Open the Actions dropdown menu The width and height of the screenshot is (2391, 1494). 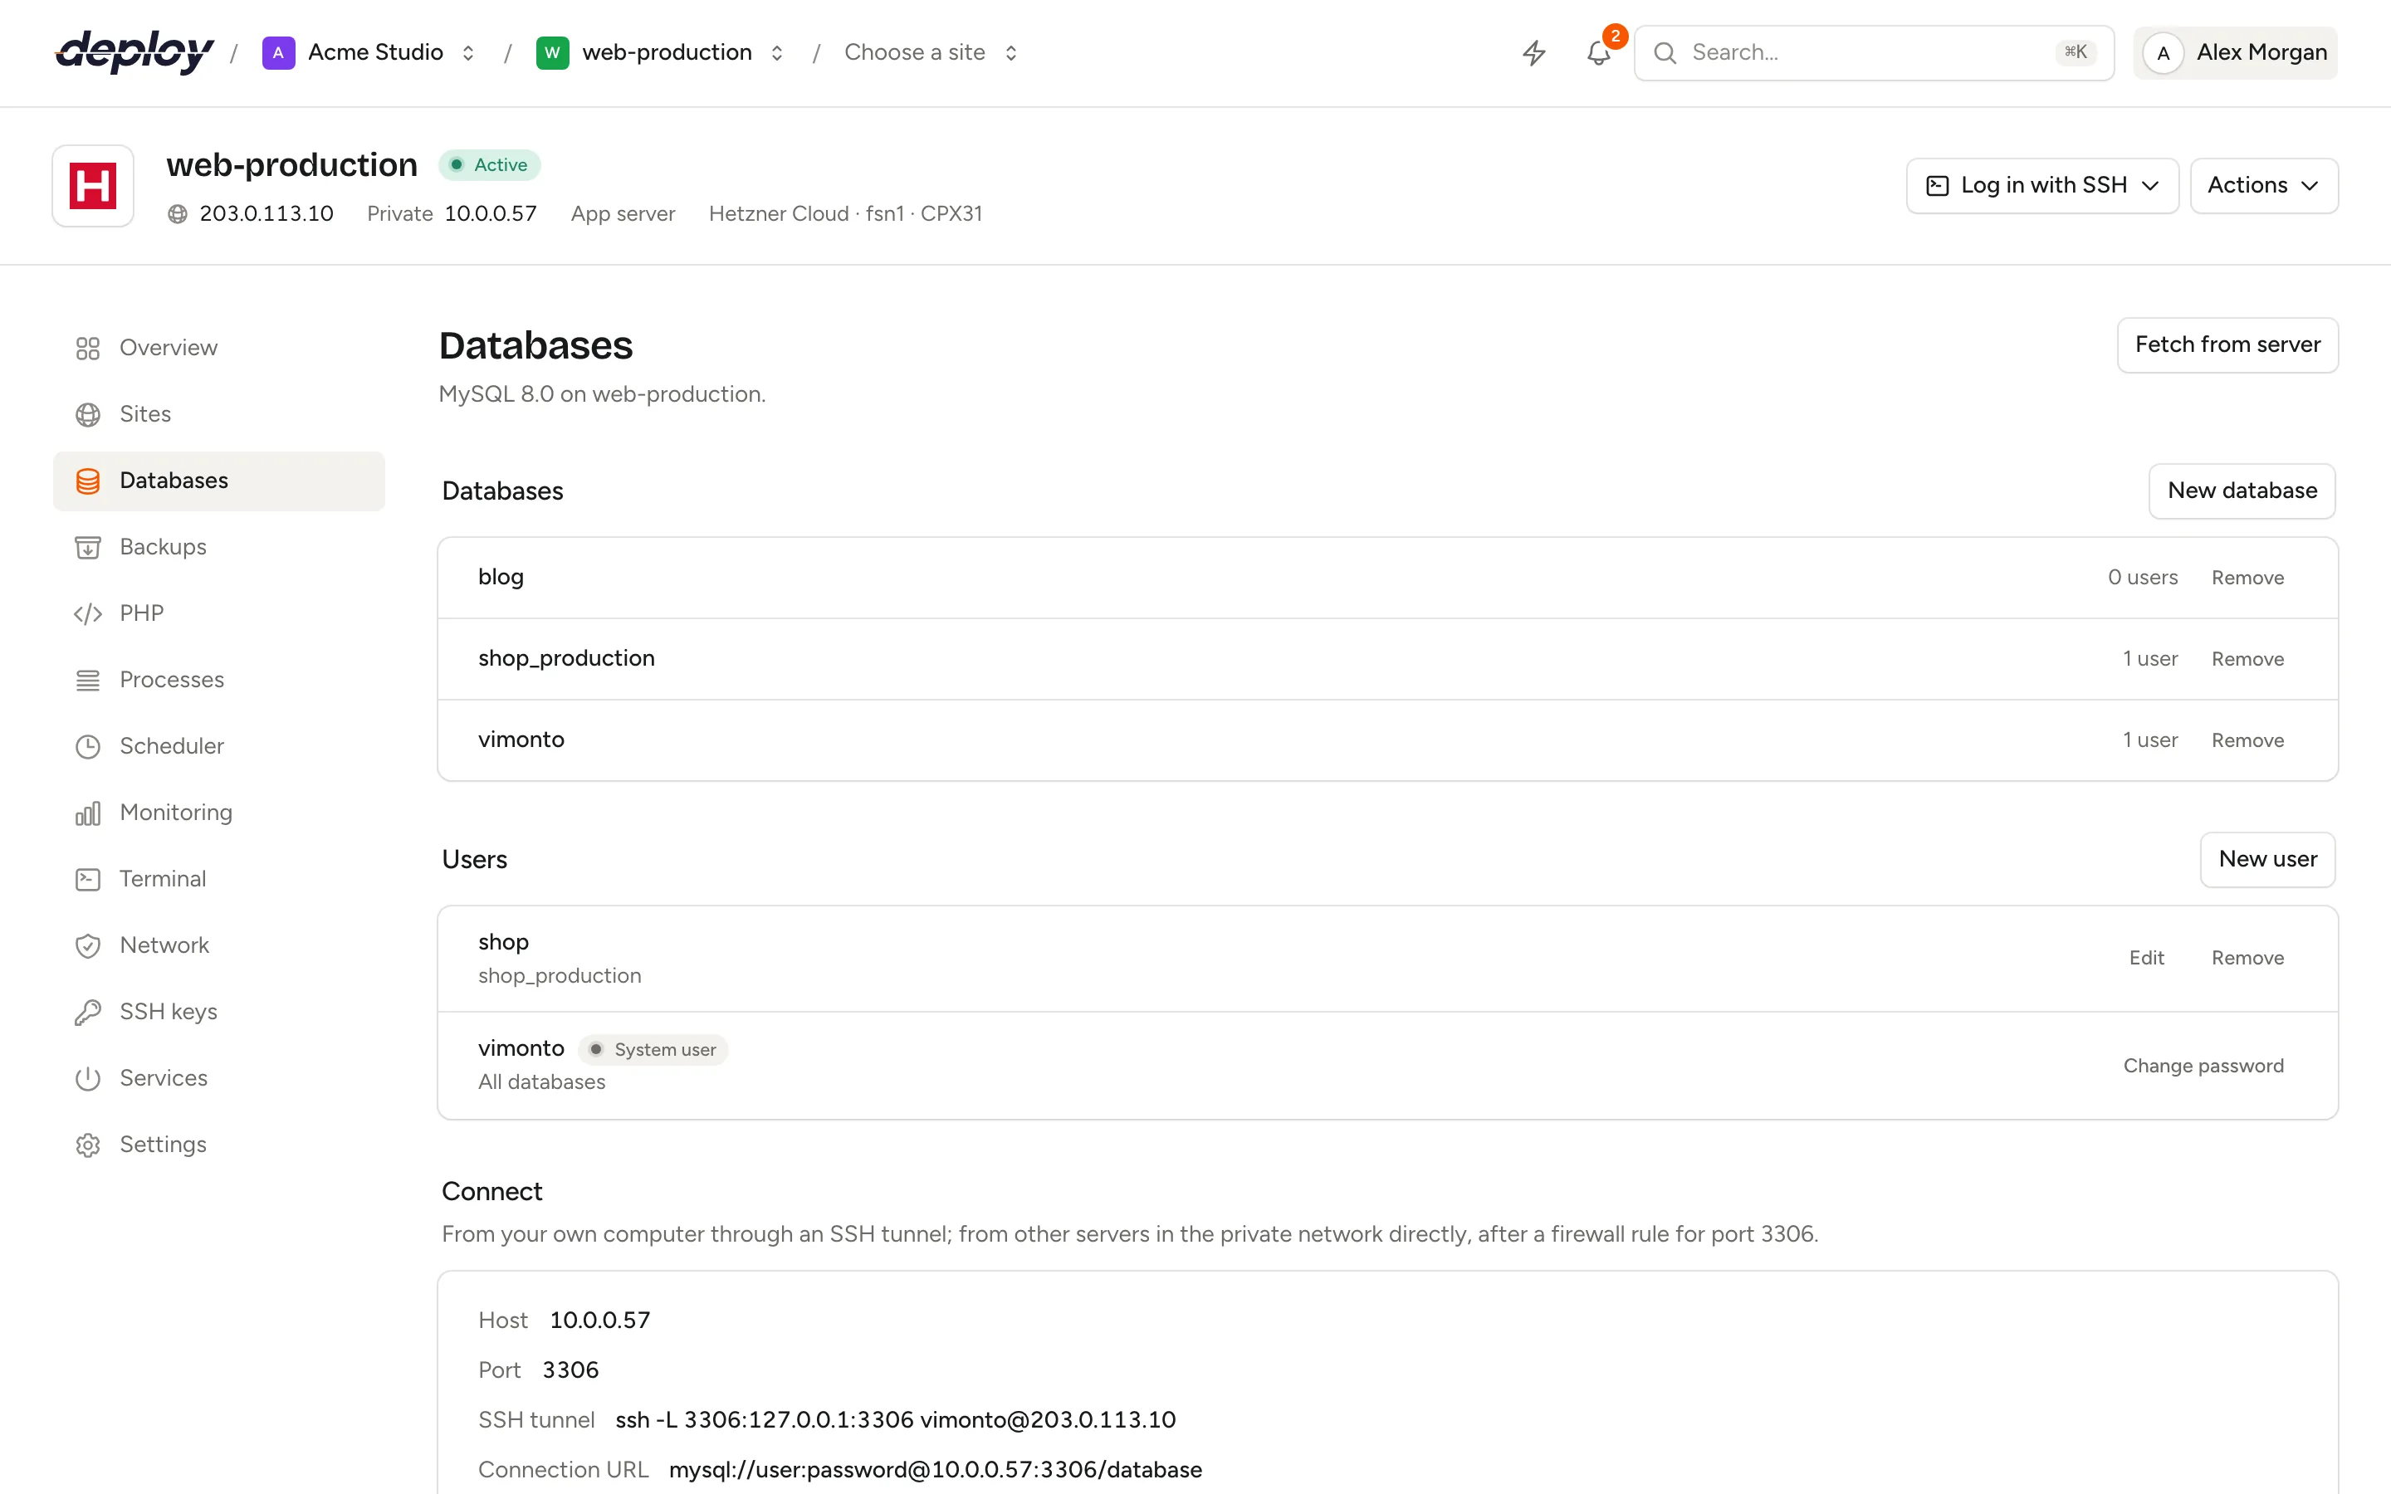pos(2263,186)
